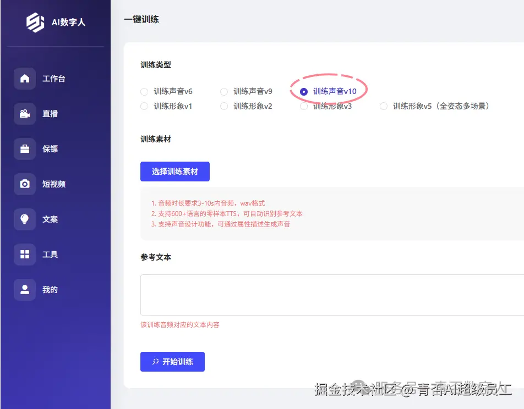
Task: Click hint '支持声音设计功能'
Action: (x=185, y=224)
